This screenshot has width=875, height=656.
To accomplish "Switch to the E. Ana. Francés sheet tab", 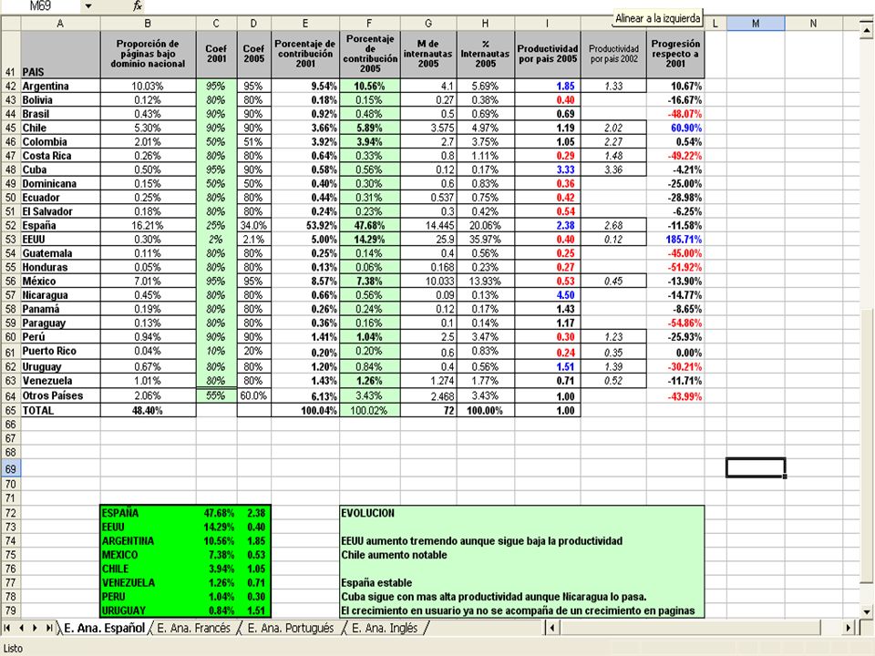I will click(193, 628).
